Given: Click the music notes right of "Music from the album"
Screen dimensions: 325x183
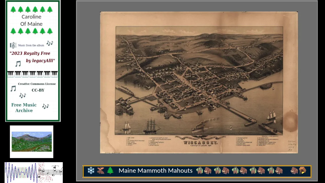Looking at the screenshot, I should point(50,43).
